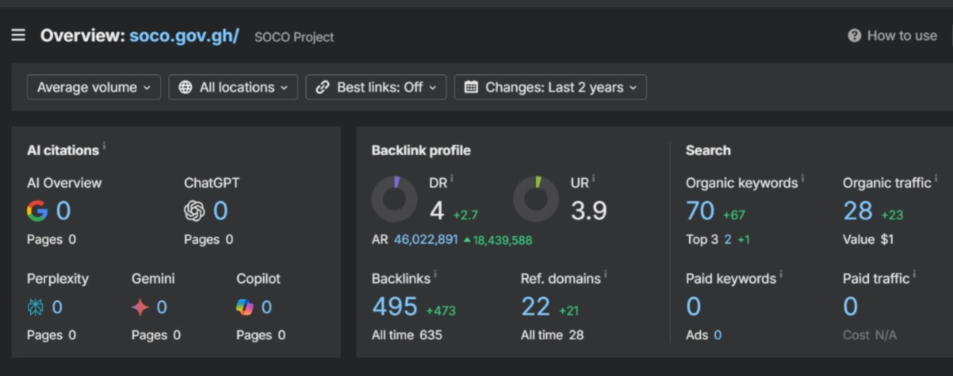Image resolution: width=953 pixels, height=376 pixels.
Task: Click the Backlinks count 495
Action: pos(395,306)
